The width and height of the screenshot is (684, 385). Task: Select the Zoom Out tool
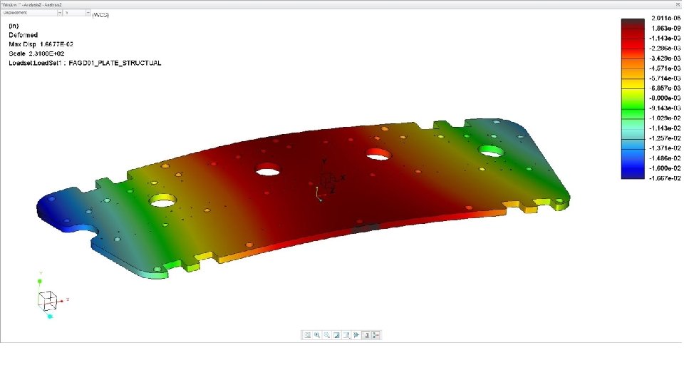[x=327, y=335]
